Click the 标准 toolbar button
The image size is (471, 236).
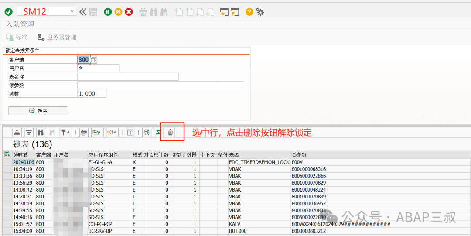[x=17, y=37]
